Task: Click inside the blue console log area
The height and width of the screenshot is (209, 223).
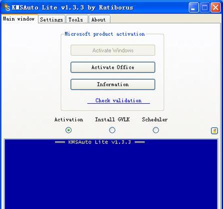Action: click(x=111, y=174)
